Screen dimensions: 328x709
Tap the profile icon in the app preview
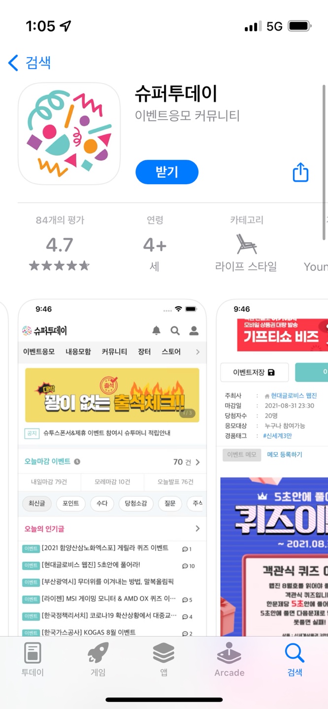(194, 330)
